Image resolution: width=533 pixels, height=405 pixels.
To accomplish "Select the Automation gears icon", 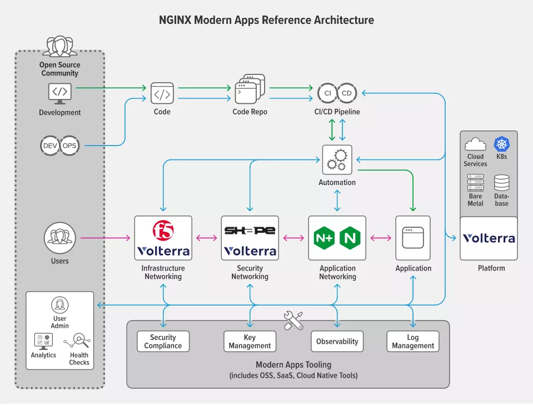I will [x=337, y=160].
